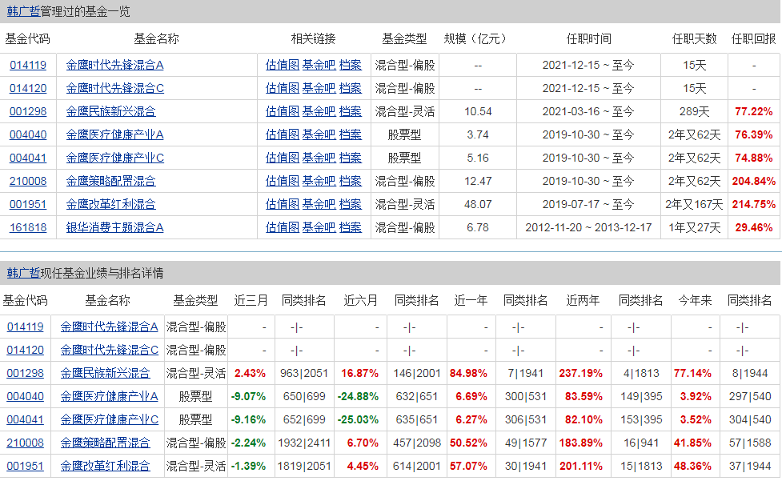This screenshot has width=782, height=481.
Task: Open 金鹰改革红利混合 in the top table
Action: (x=110, y=204)
